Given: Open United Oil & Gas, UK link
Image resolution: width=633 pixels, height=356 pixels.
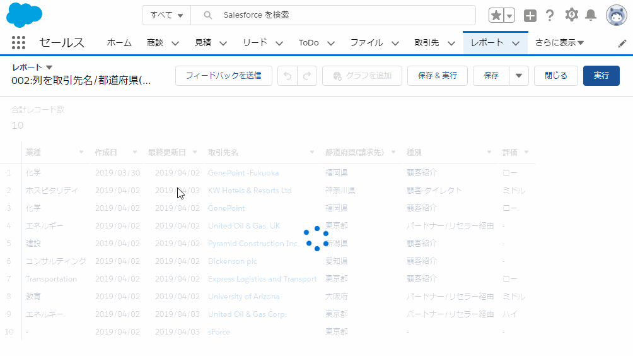Looking at the screenshot, I should [244, 226].
